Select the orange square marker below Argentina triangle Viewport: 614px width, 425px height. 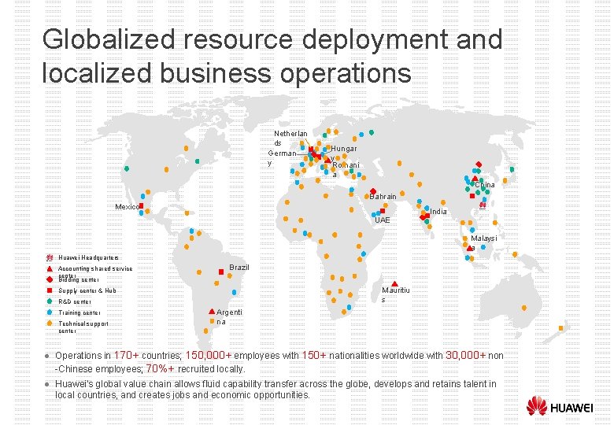[x=212, y=321]
